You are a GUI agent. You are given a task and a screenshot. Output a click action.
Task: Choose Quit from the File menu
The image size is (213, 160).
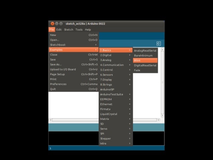coord(74,89)
